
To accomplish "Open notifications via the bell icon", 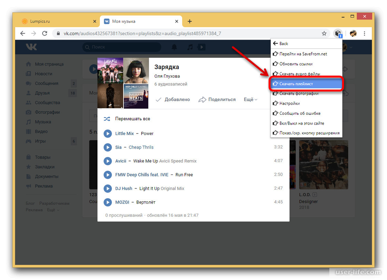I will 174,47.
